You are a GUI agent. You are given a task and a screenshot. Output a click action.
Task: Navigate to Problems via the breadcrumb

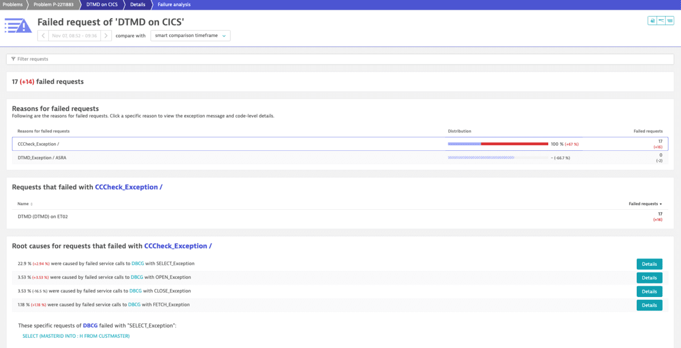pyautogui.click(x=12, y=5)
